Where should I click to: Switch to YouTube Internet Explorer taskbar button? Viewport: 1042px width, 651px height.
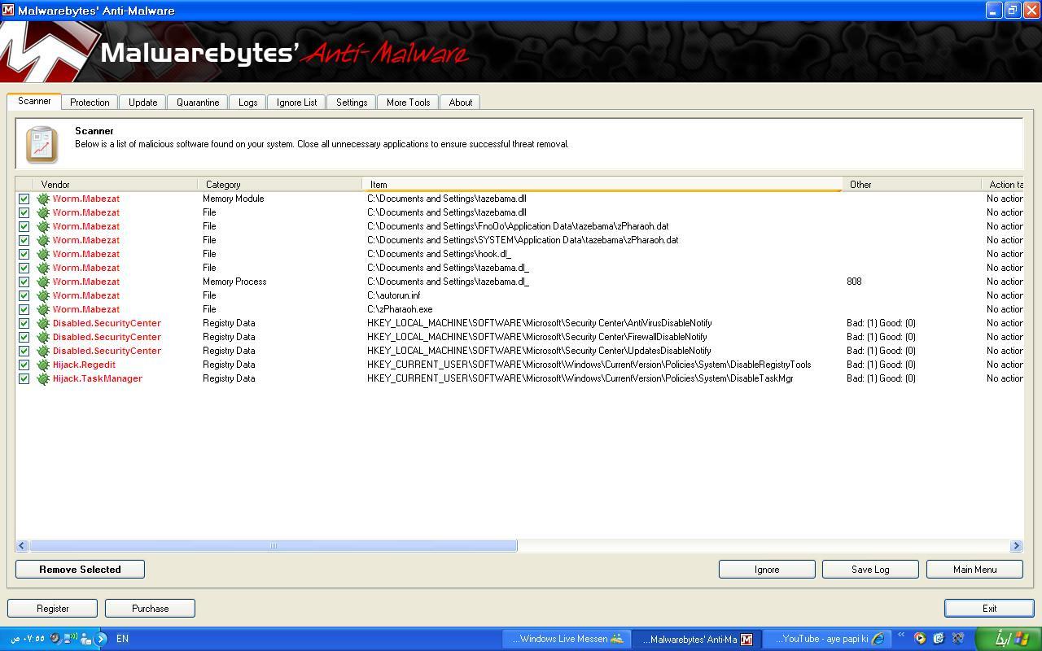click(x=826, y=639)
